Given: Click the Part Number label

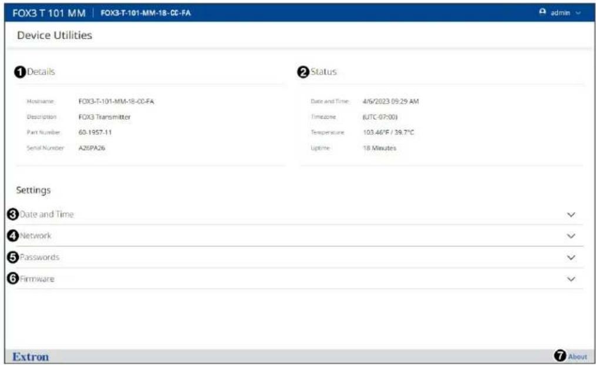Looking at the screenshot, I should pyautogui.click(x=43, y=132).
